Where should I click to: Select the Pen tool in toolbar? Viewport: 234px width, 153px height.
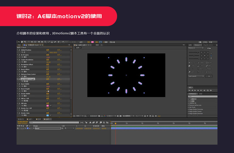(42, 42)
